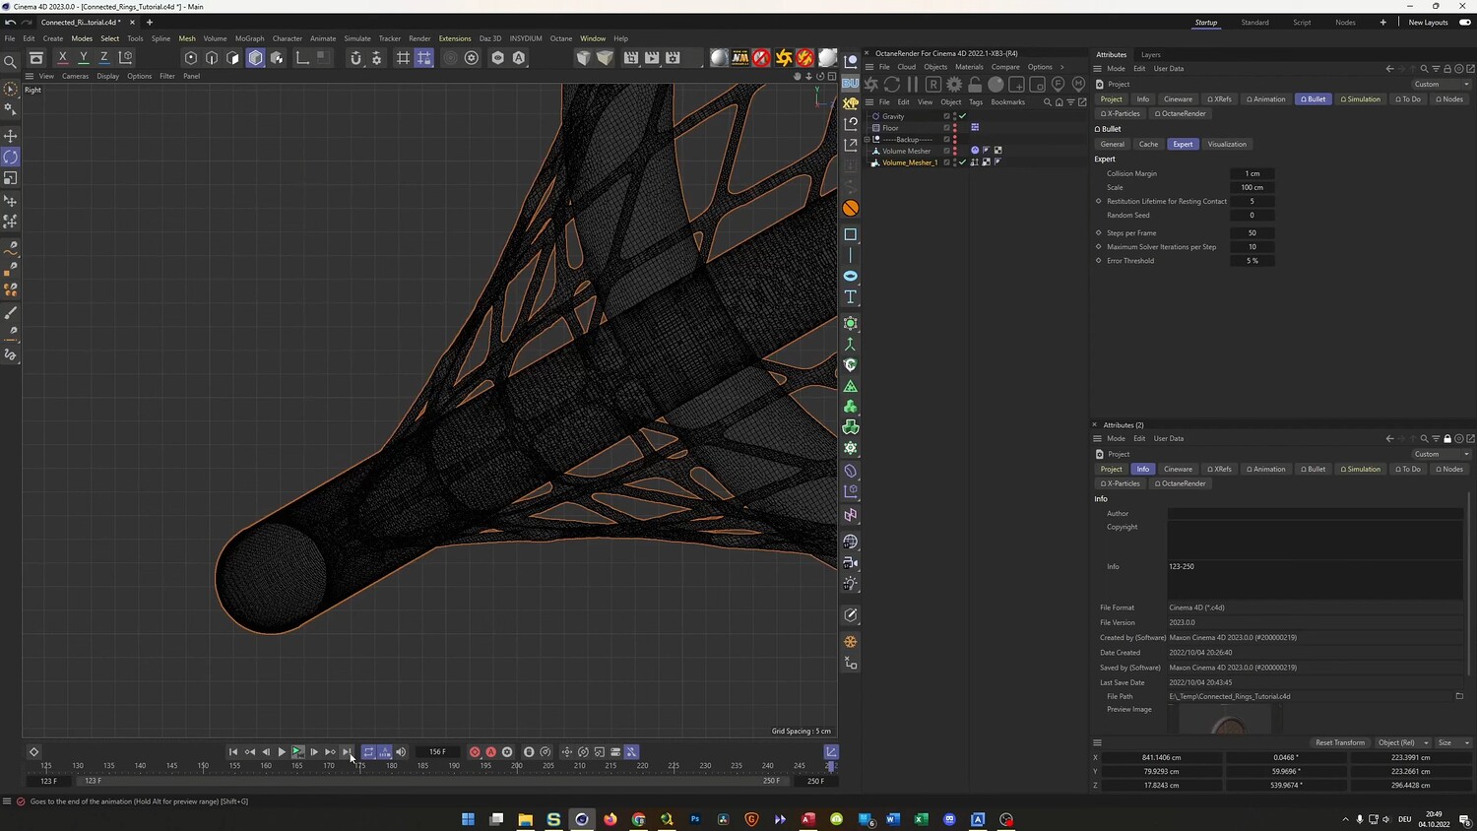Expand the Backup group in Object Manager
Screen dimensions: 1477x831
coord(867,140)
